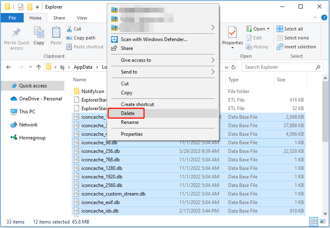Image resolution: width=330 pixels, height=228 pixels.
Task: Click the Paste clipboard icon
Action: tap(56, 33)
